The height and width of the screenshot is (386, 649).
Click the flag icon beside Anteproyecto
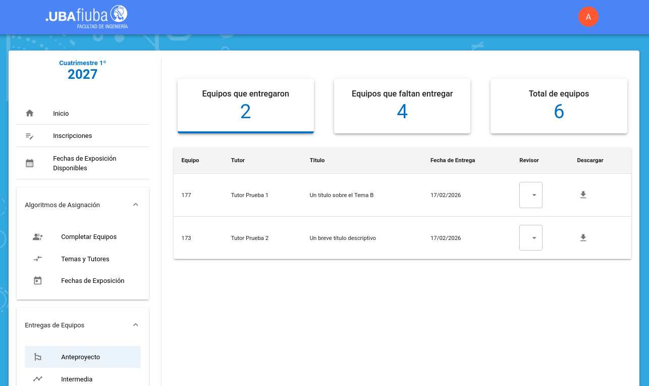coord(38,357)
